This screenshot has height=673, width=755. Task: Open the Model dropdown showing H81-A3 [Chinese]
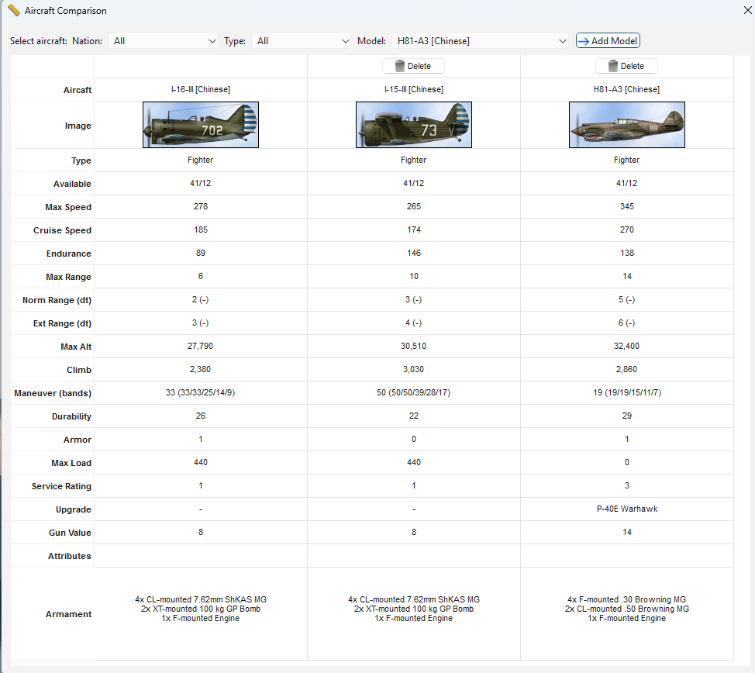pyautogui.click(x=480, y=41)
